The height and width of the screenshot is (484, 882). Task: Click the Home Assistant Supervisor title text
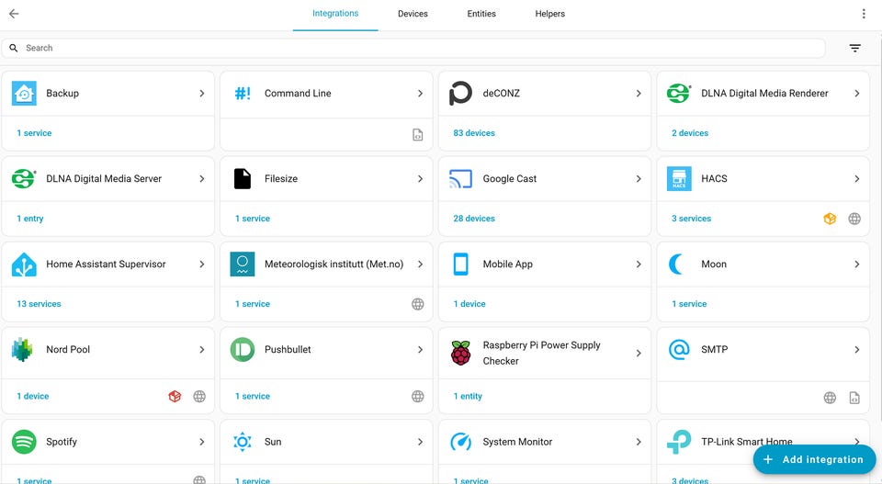coord(106,265)
